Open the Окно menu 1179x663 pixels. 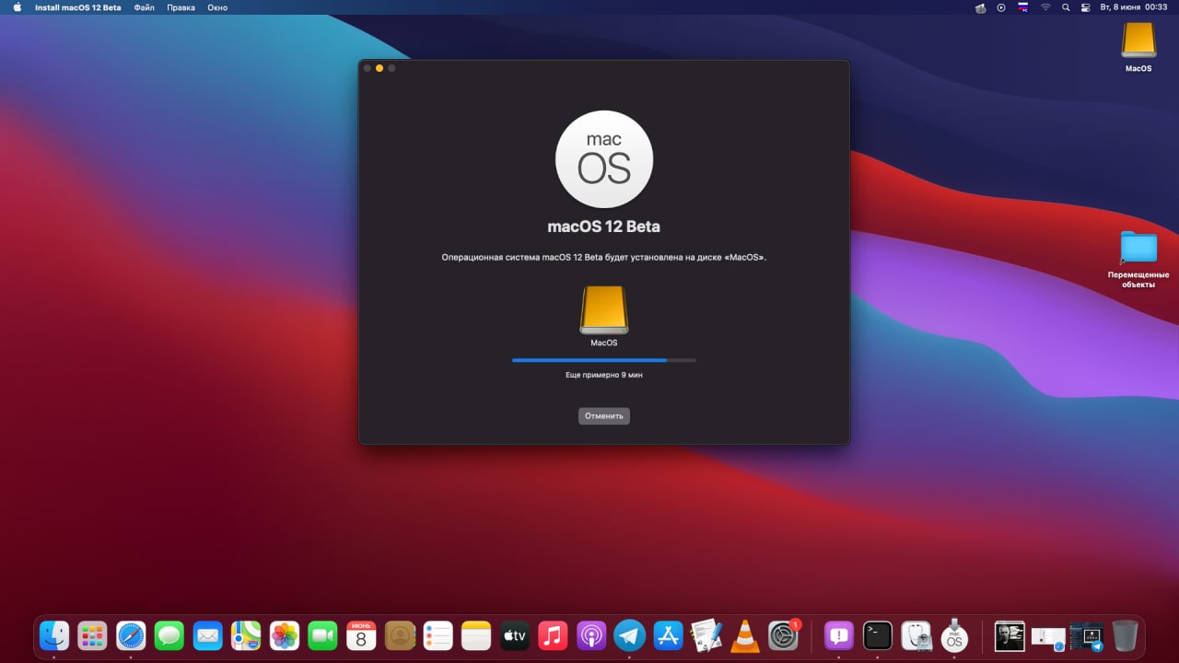[217, 7]
